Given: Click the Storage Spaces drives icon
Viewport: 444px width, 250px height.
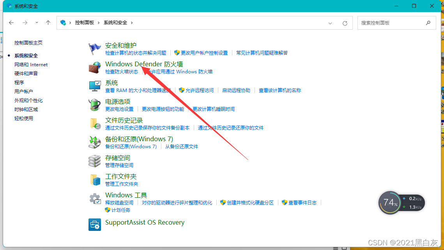Looking at the screenshot, I should pyautogui.click(x=94, y=161).
